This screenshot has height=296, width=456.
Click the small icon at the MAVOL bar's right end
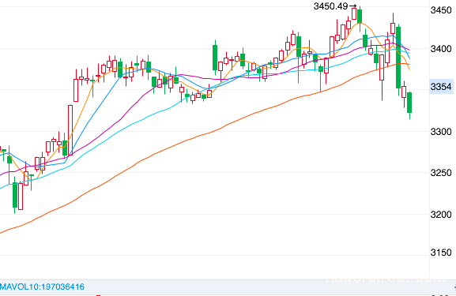coord(454,287)
